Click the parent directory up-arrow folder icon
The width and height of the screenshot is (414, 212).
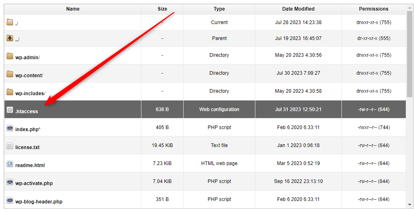10,38
